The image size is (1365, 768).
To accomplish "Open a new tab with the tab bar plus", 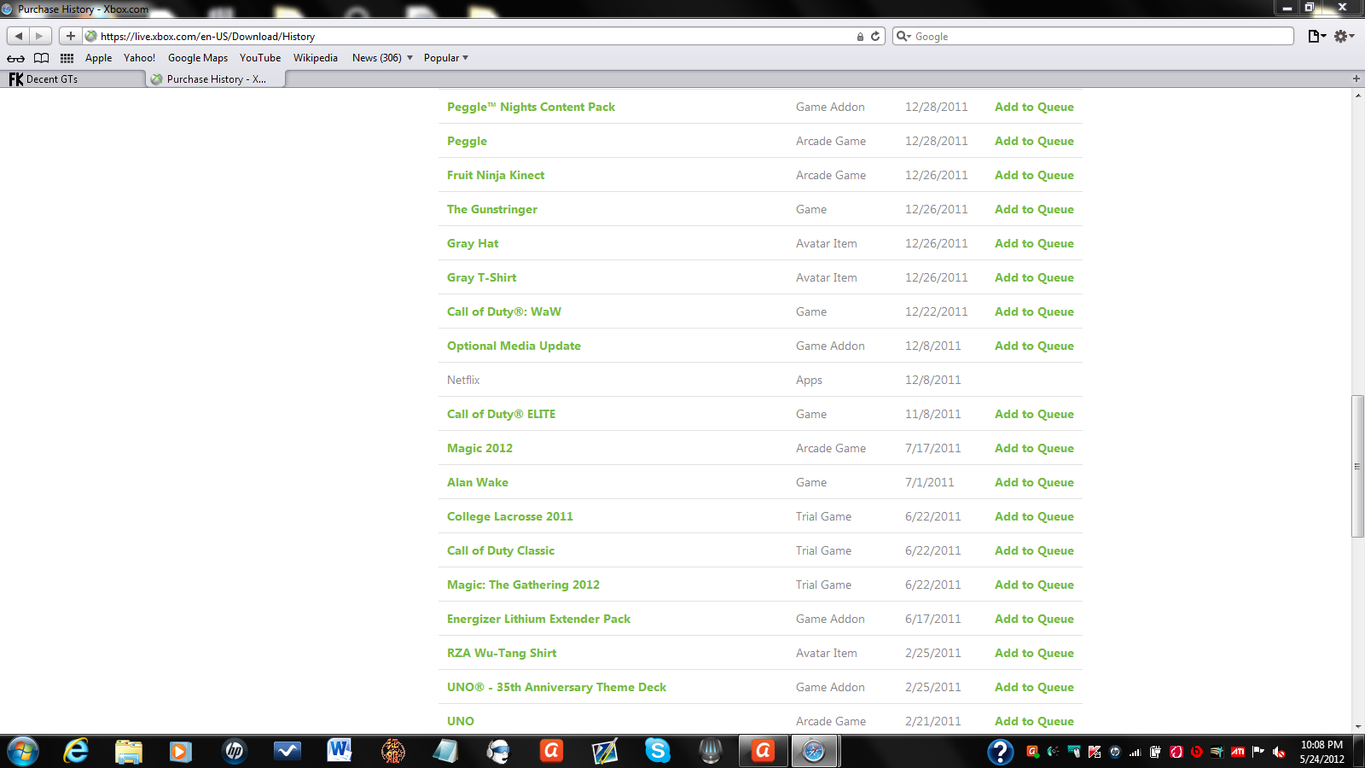I will pyautogui.click(x=1356, y=79).
